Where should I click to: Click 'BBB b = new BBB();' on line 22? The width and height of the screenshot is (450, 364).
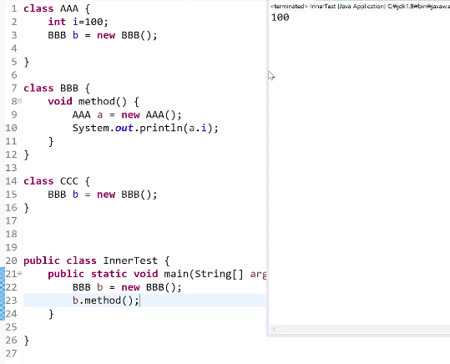(127, 287)
